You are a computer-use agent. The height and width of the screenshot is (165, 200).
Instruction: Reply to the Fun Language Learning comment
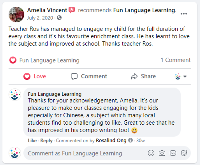click(46, 140)
